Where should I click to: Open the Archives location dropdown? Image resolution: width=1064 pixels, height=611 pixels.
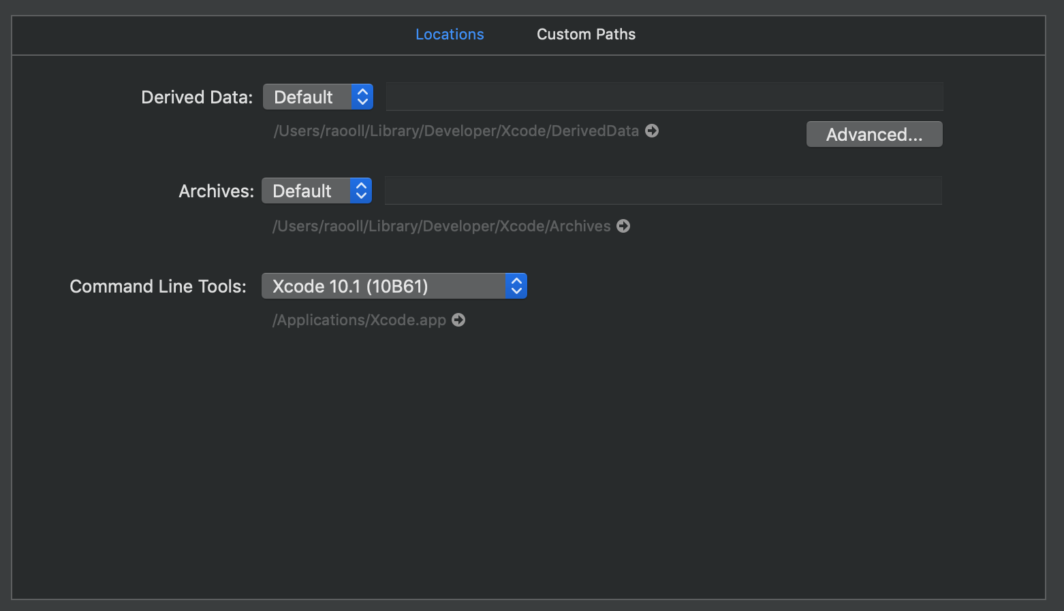coord(317,191)
